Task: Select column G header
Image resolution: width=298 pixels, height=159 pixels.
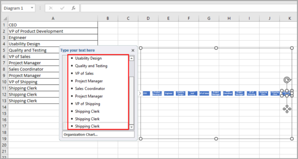Action: click(209, 18)
